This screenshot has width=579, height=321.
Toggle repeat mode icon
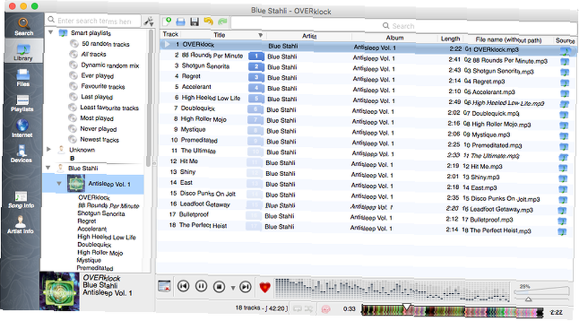coord(297,309)
